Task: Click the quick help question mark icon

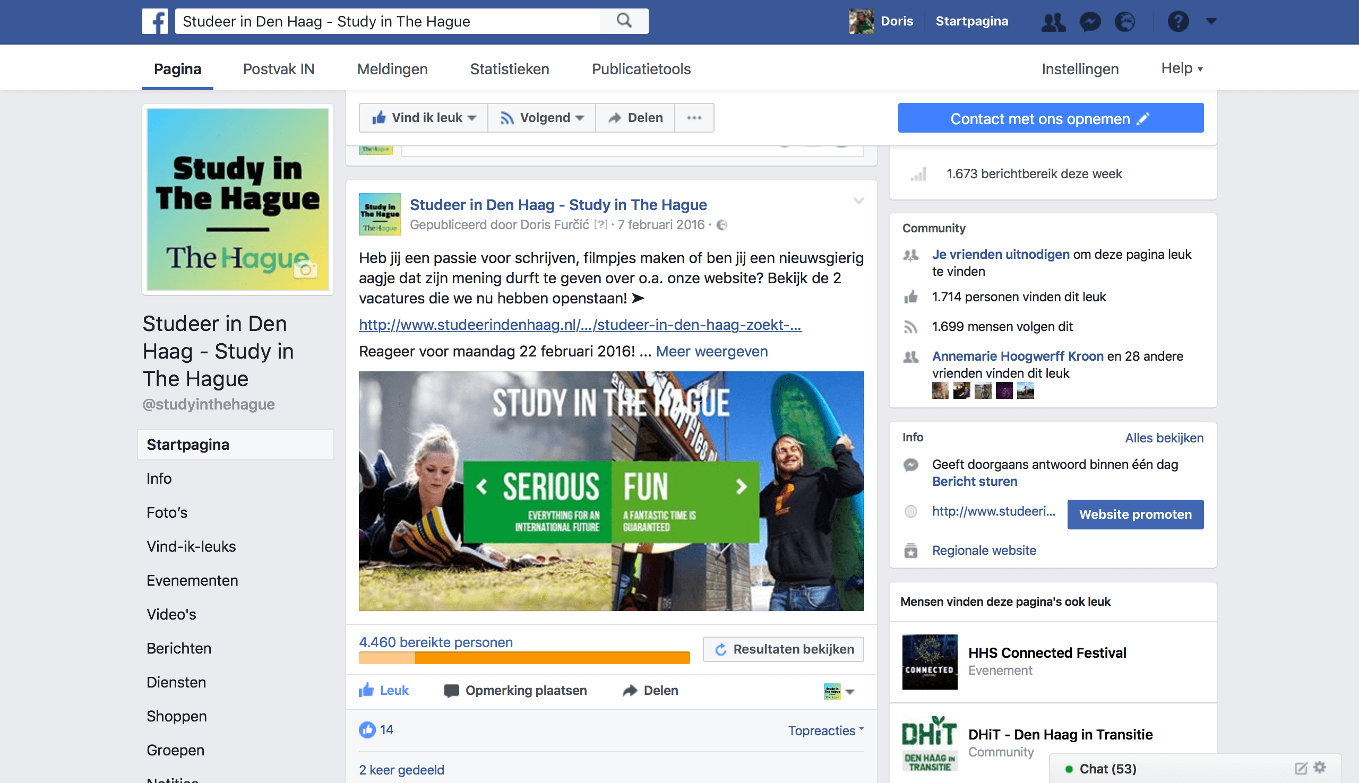Action: point(1177,22)
